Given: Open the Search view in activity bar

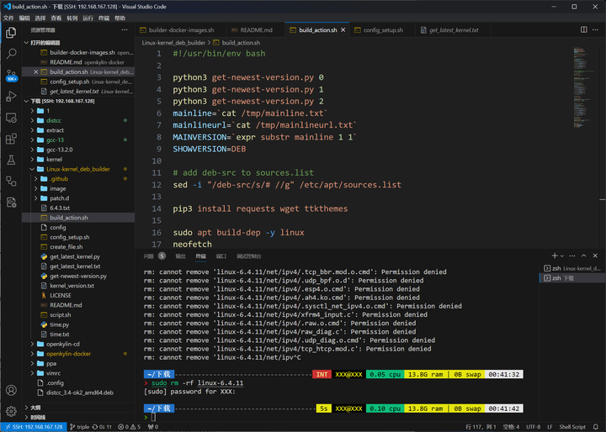Looking at the screenshot, I should pyautogui.click(x=11, y=53).
